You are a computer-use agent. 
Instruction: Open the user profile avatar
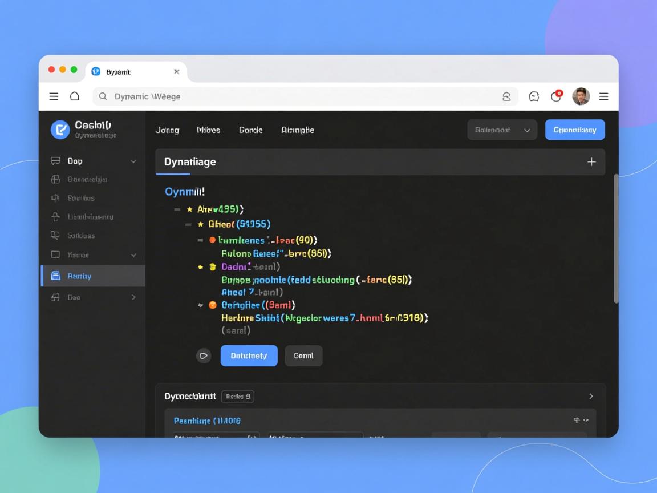(x=581, y=96)
